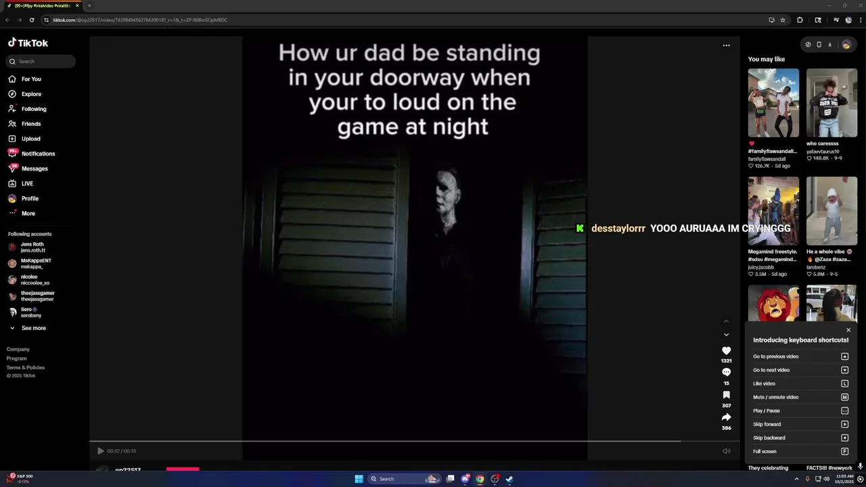
Task: Like the video with heart icon
Action: pyautogui.click(x=726, y=350)
